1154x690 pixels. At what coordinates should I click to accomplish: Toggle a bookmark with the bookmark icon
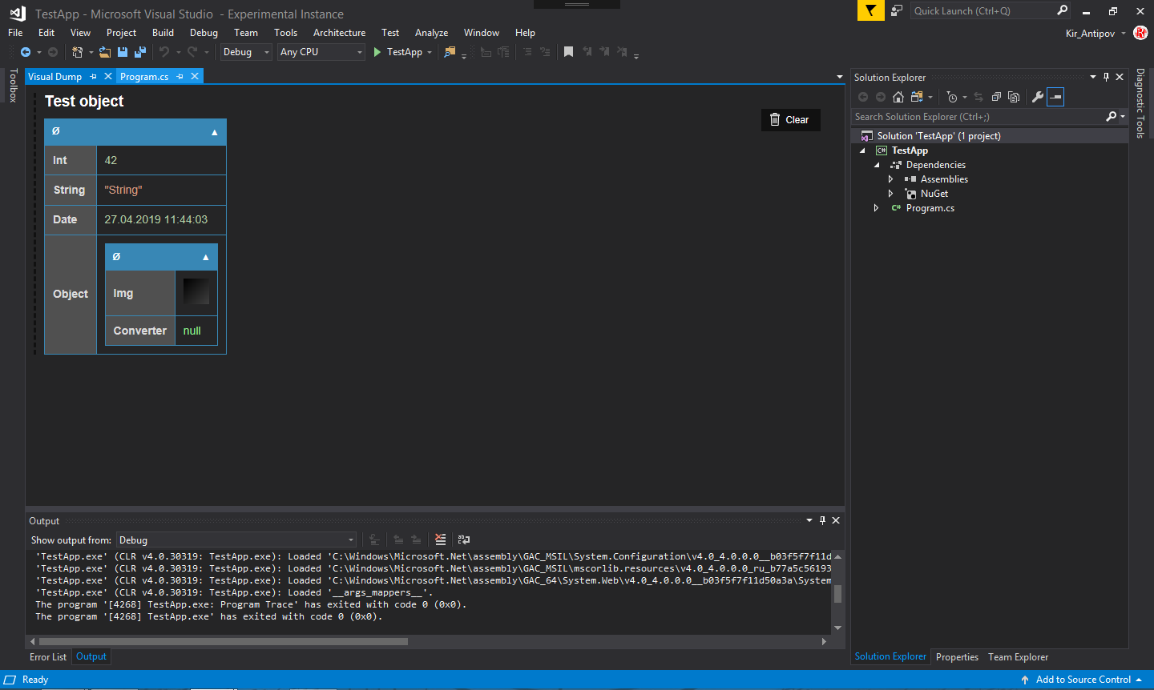coord(568,52)
